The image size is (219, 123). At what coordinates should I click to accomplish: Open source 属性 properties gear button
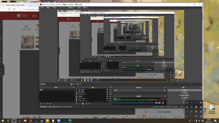coord(73,84)
